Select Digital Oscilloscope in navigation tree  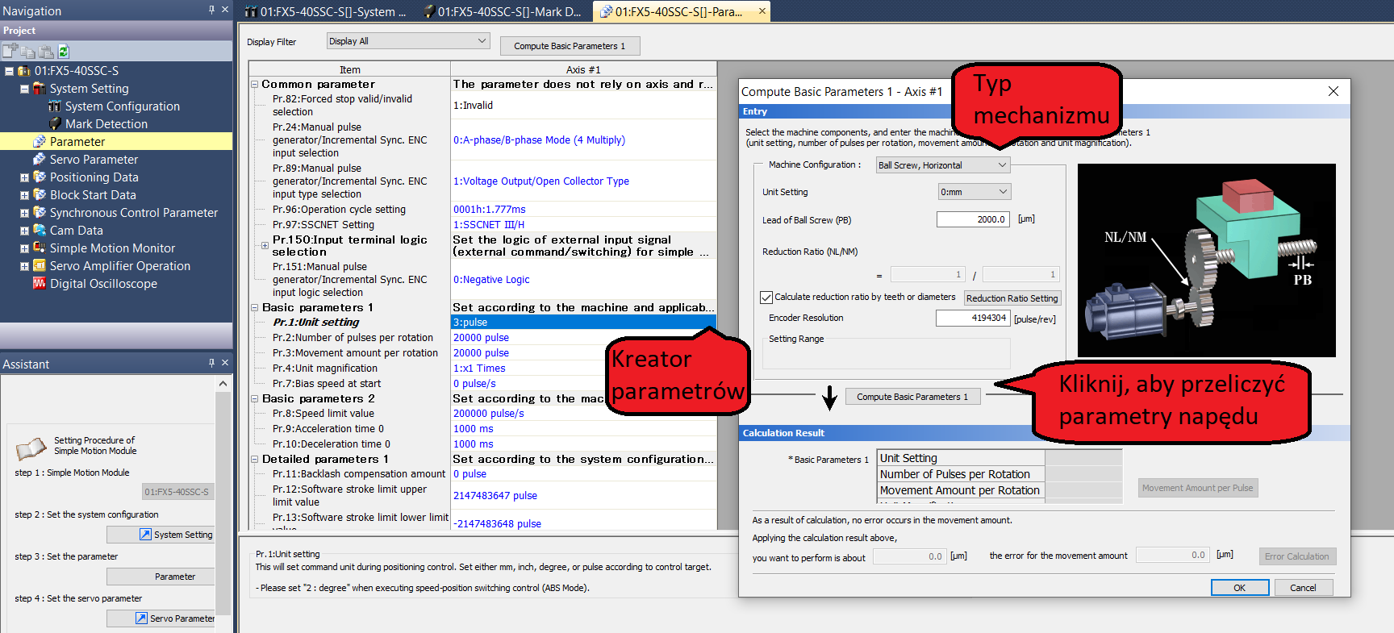click(103, 284)
